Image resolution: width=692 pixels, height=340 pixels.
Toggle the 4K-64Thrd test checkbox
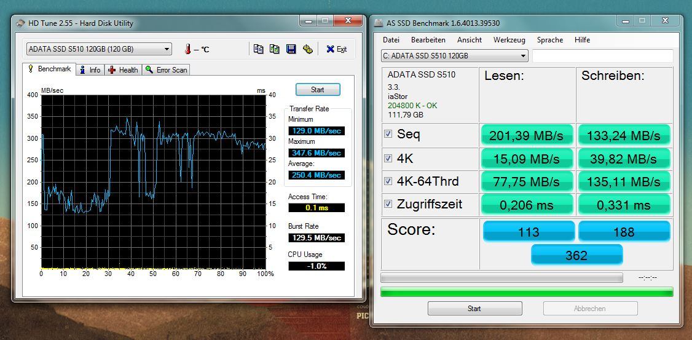point(388,181)
